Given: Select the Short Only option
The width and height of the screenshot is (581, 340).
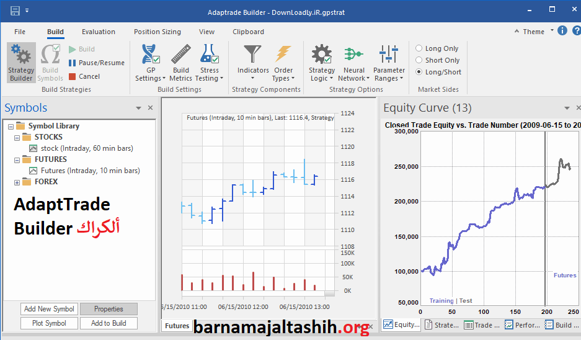Looking at the screenshot, I should click(419, 60).
